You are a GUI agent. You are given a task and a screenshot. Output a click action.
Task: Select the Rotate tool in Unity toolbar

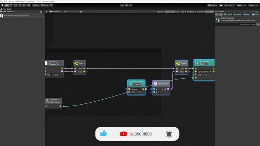pyautogui.click(x=11, y=5)
